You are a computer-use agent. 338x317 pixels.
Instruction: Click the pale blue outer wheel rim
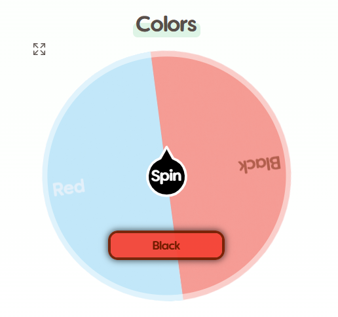[x=45, y=175]
